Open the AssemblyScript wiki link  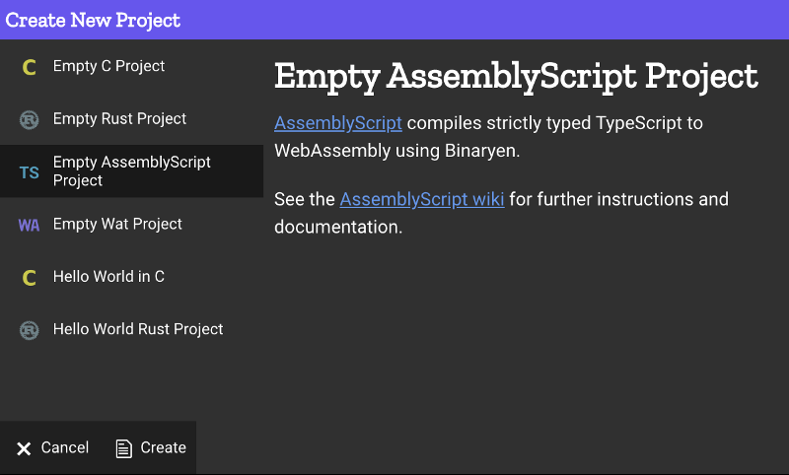tap(422, 199)
